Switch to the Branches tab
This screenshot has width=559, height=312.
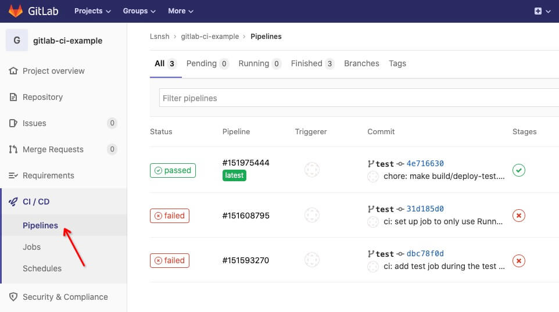(361, 63)
